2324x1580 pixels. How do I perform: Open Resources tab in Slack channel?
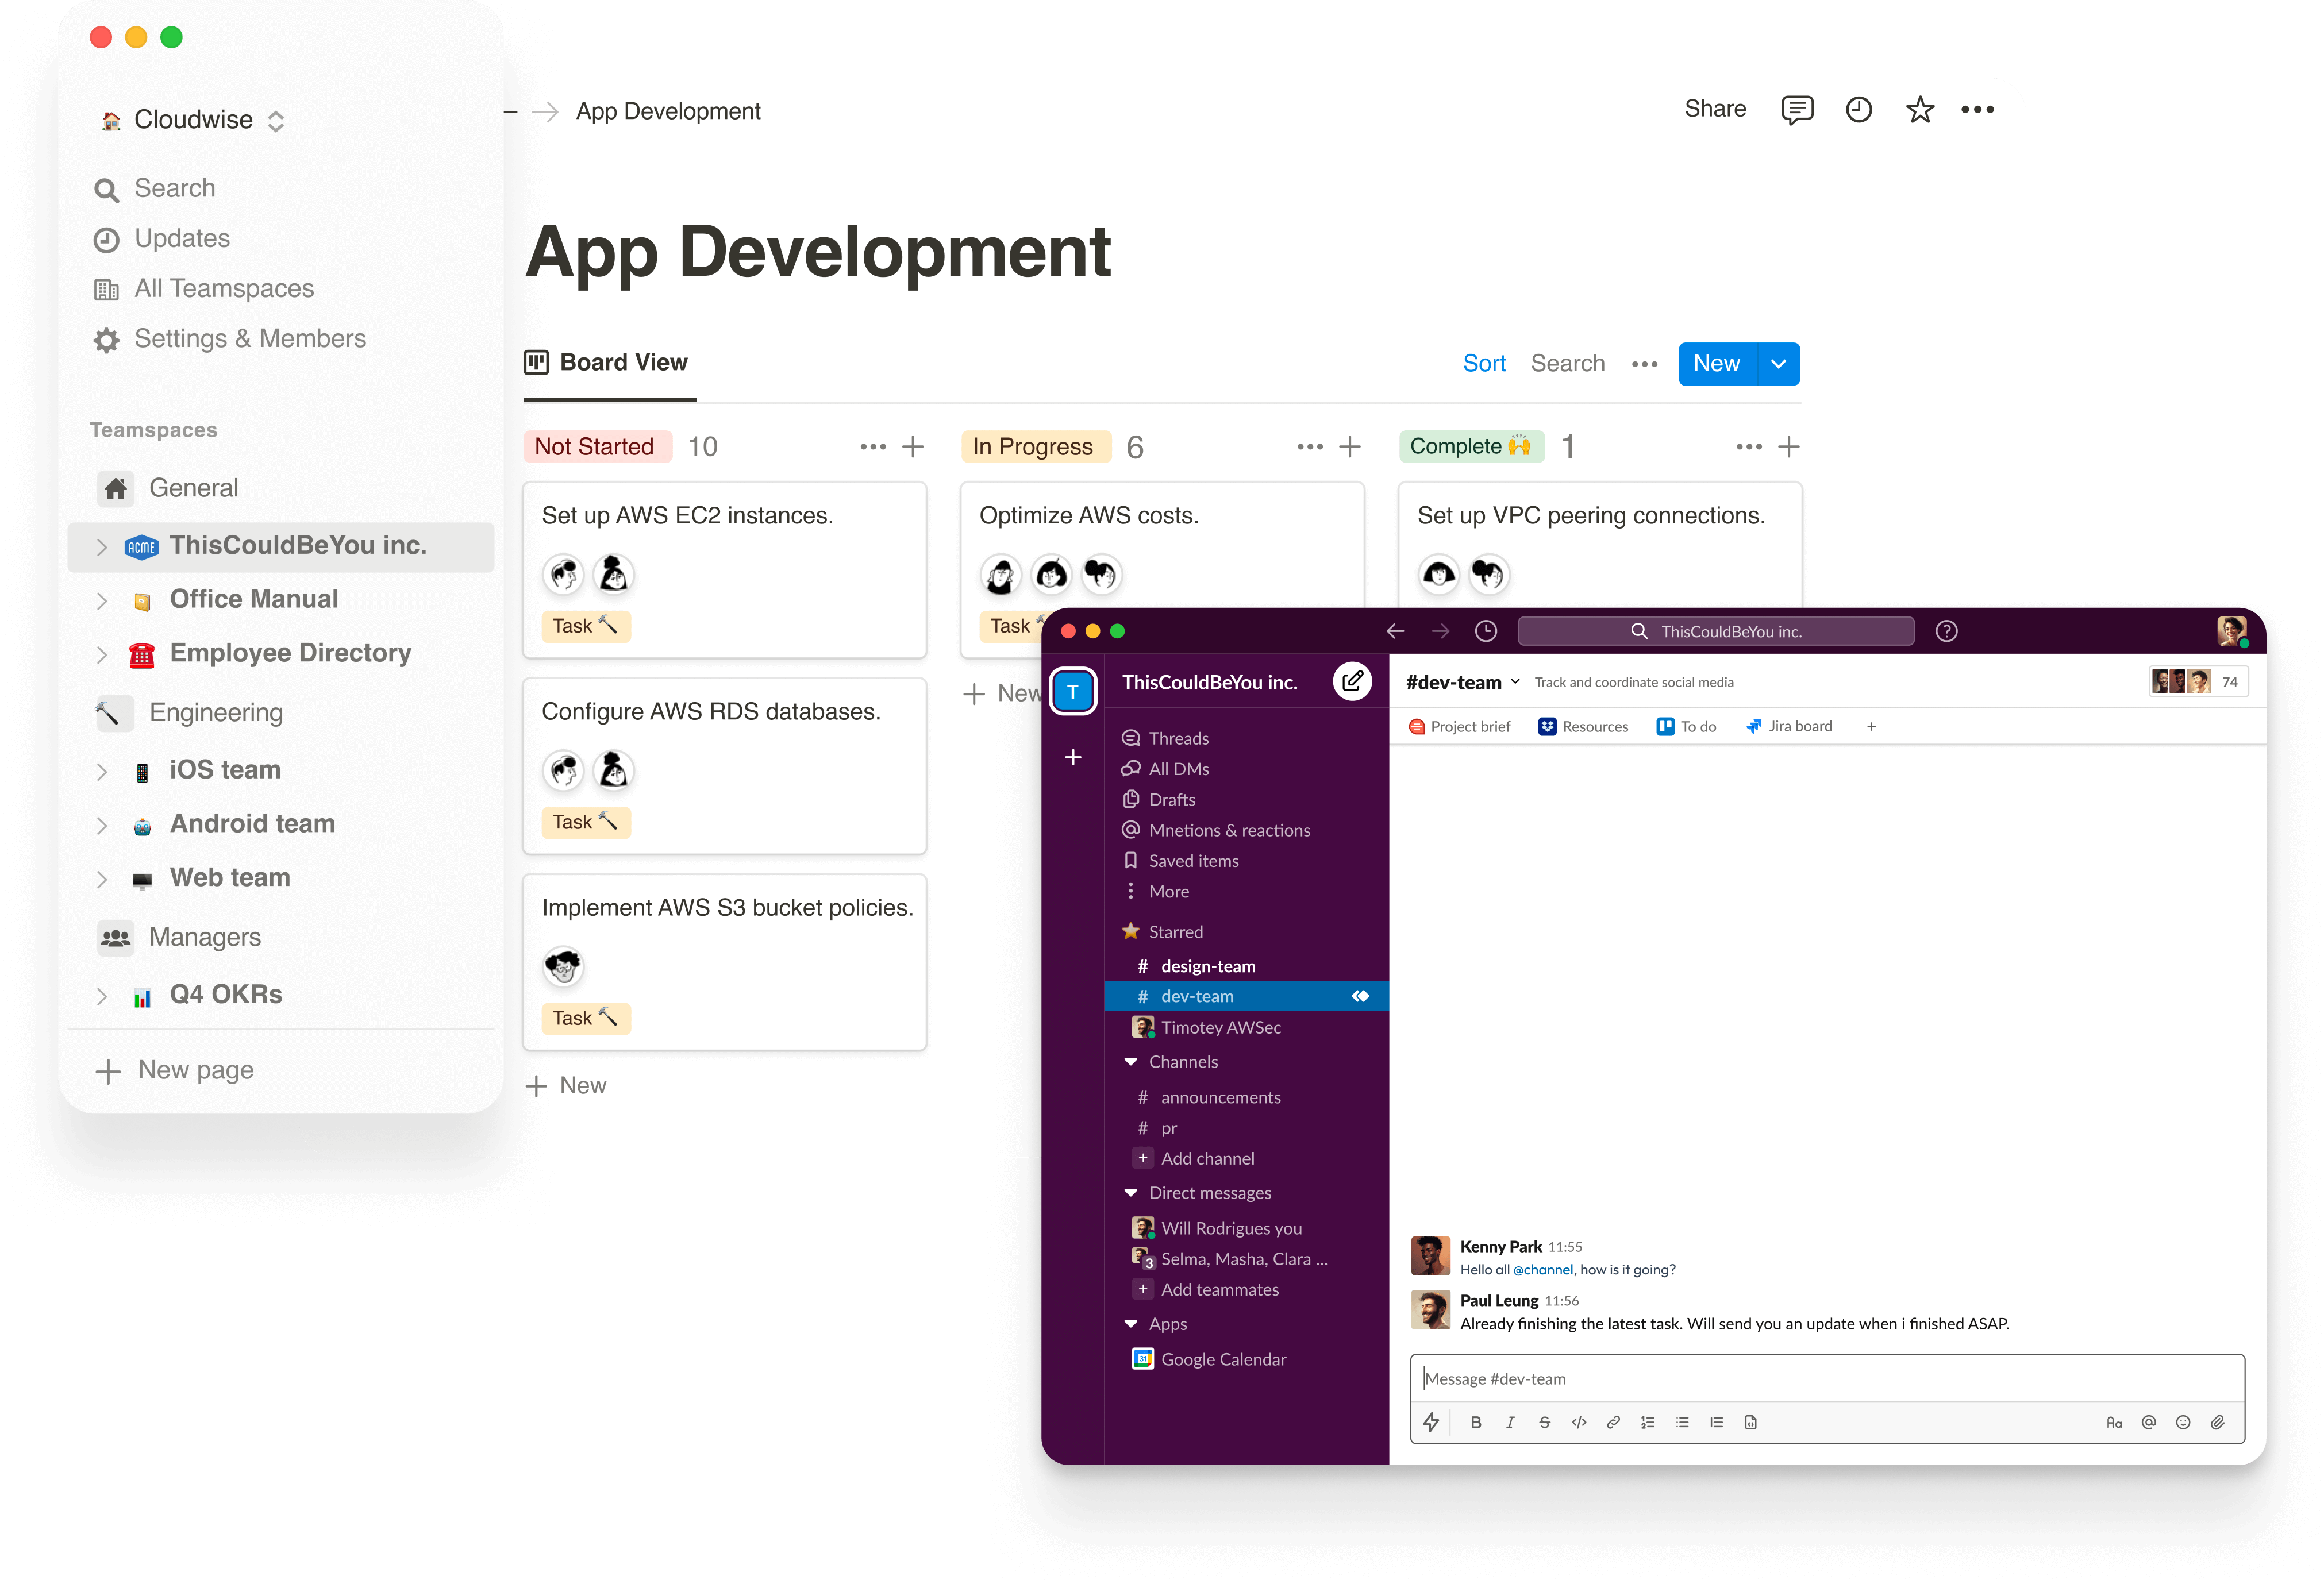1583,726
